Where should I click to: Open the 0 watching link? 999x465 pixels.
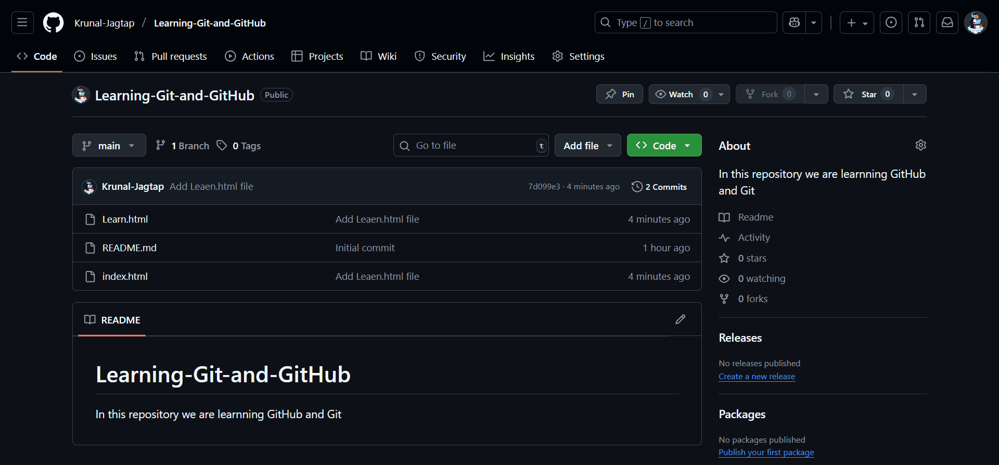point(752,278)
